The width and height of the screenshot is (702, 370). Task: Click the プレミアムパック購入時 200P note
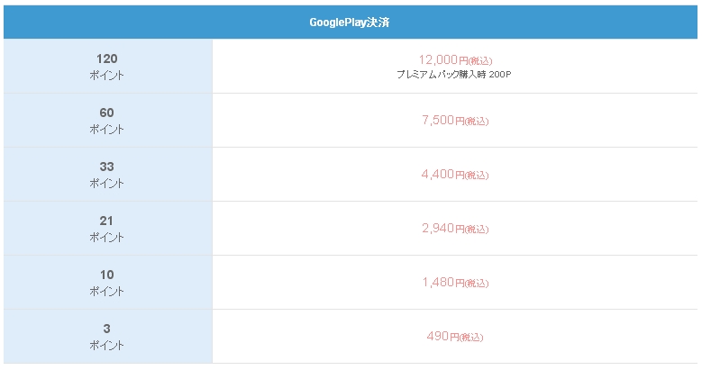pyautogui.click(x=453, y=75)
